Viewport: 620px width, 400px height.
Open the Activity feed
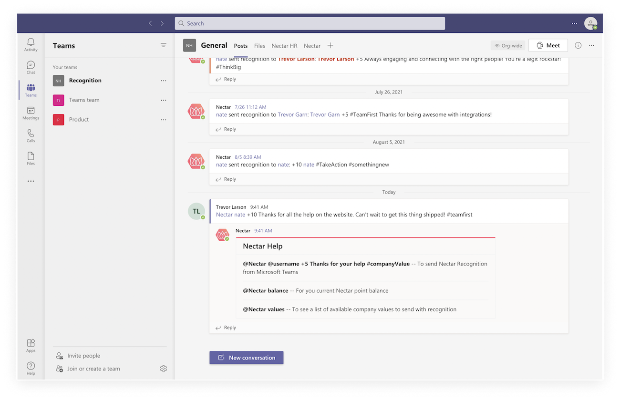(x=31, y=44)
